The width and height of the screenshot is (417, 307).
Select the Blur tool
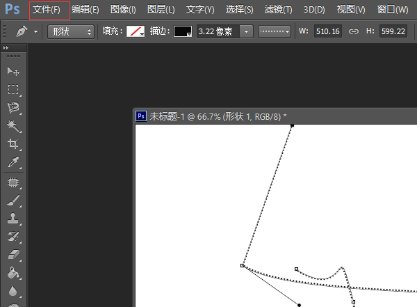point(13,291)
